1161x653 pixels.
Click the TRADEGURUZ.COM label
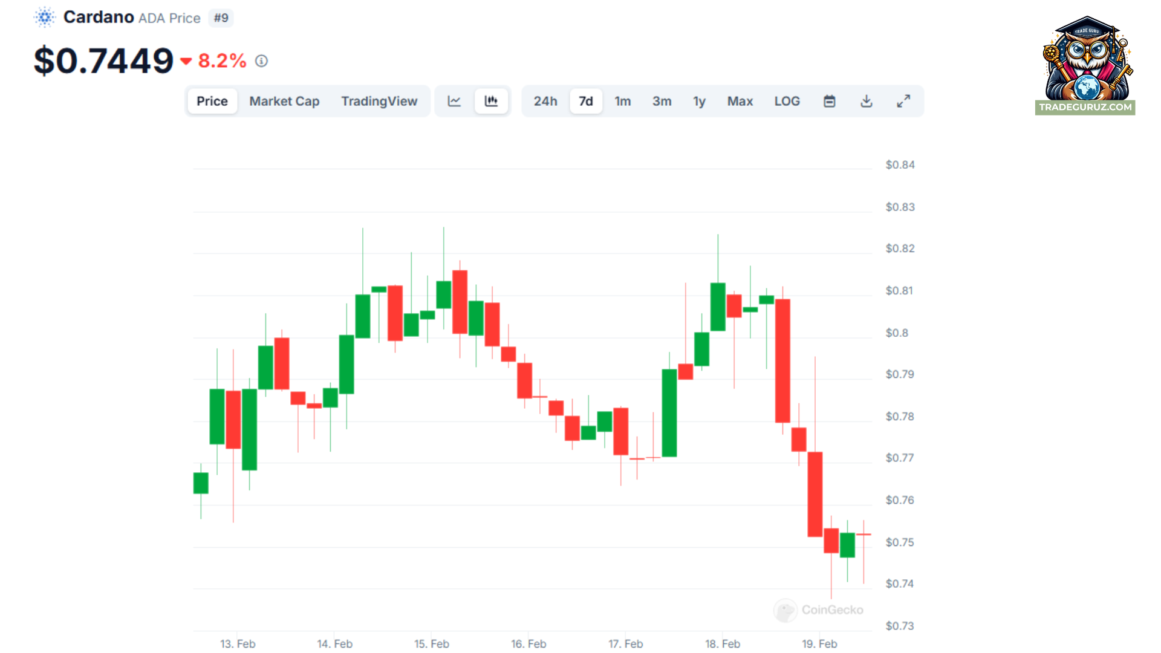[x=1085, y=107]
